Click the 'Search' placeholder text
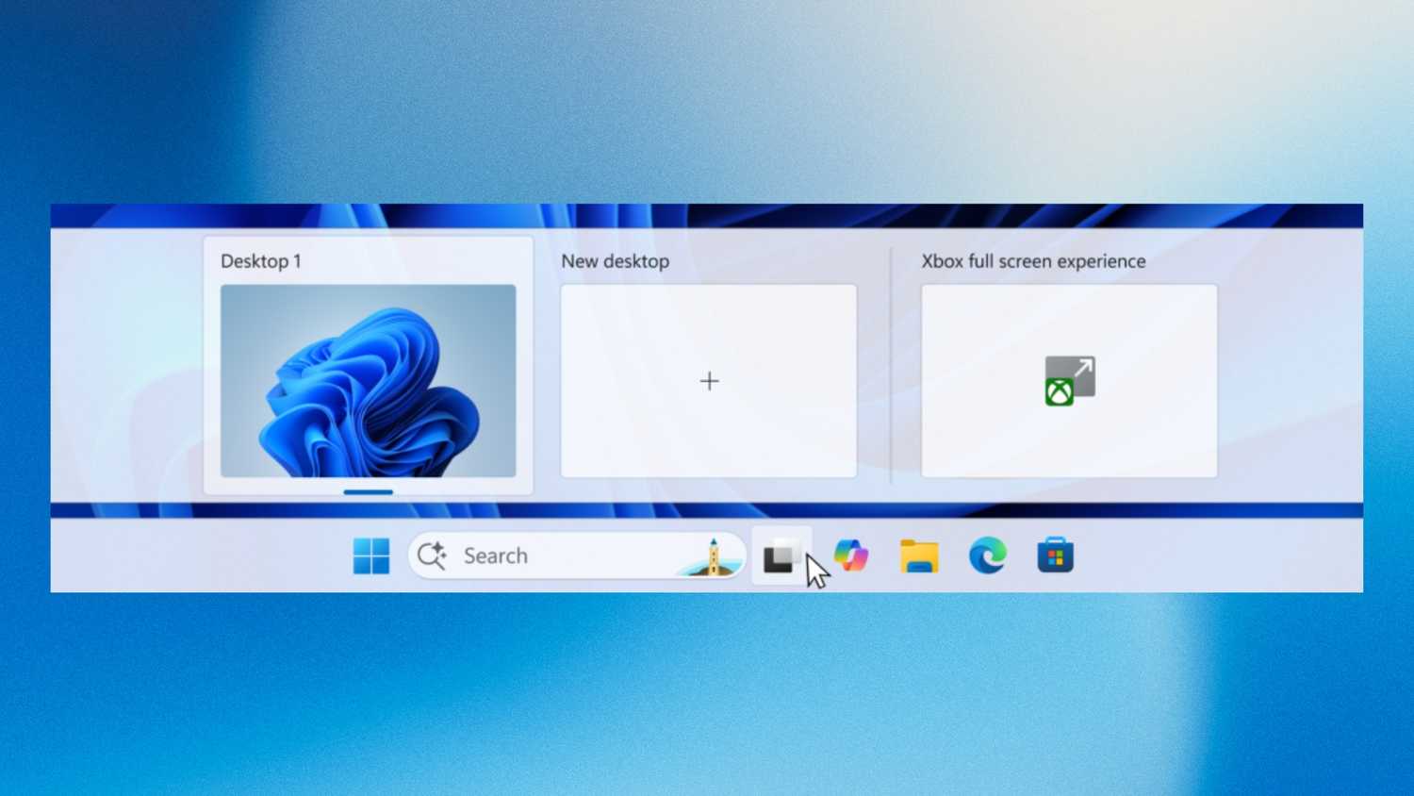1414x796 pixels. click(x=495, y=556)
